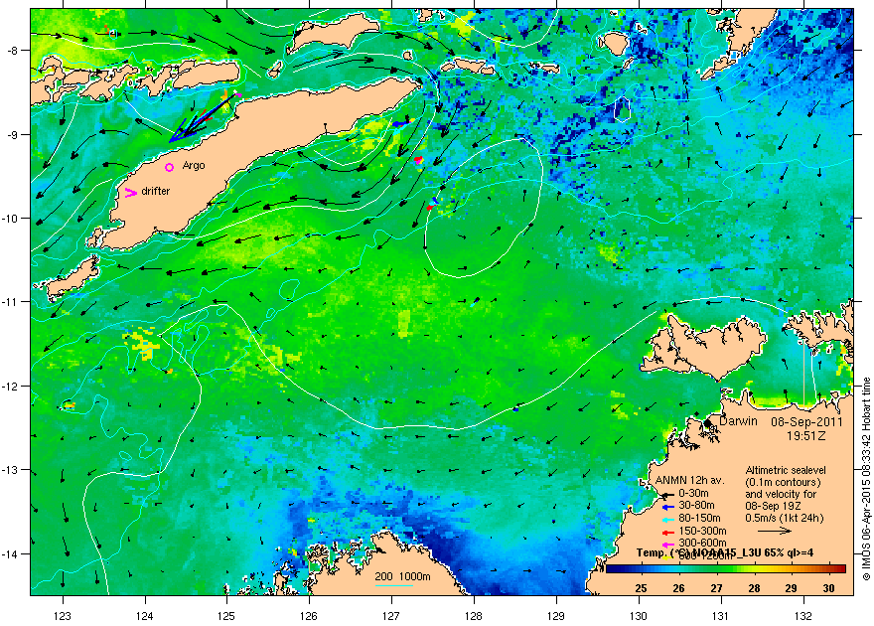Click the black Darwin city dot

708,423
